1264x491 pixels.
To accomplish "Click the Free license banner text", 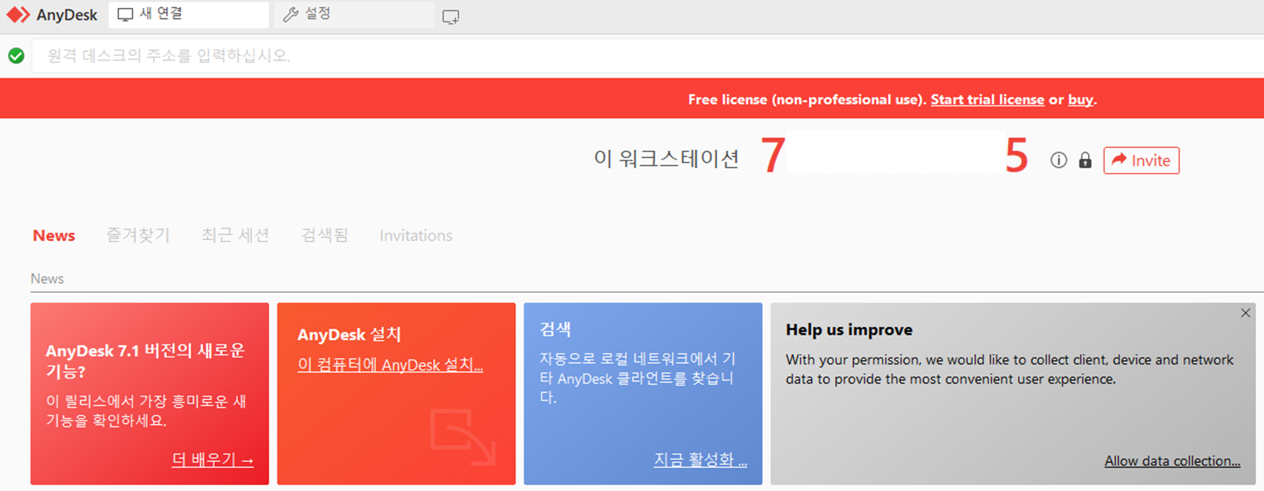I will pos(807,100).
